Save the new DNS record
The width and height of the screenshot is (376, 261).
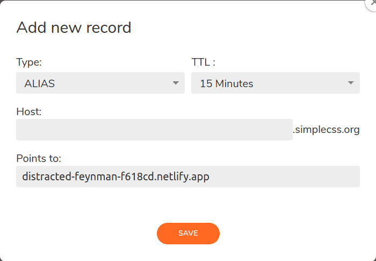(x=188, y=234)
